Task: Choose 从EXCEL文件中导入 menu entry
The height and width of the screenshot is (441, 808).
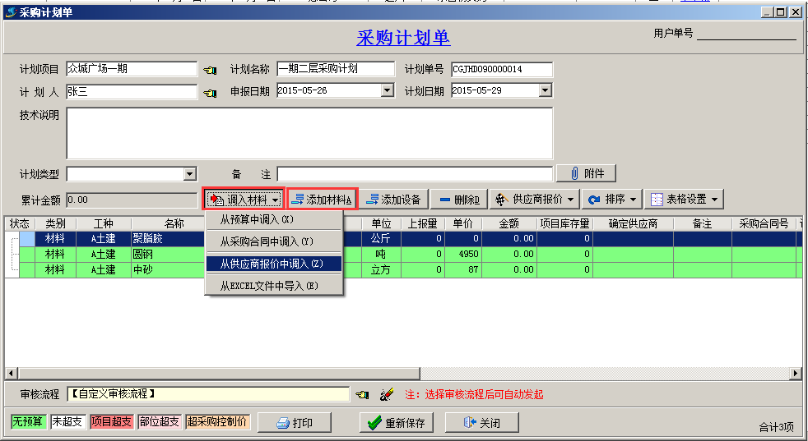Action: point(268,286)
